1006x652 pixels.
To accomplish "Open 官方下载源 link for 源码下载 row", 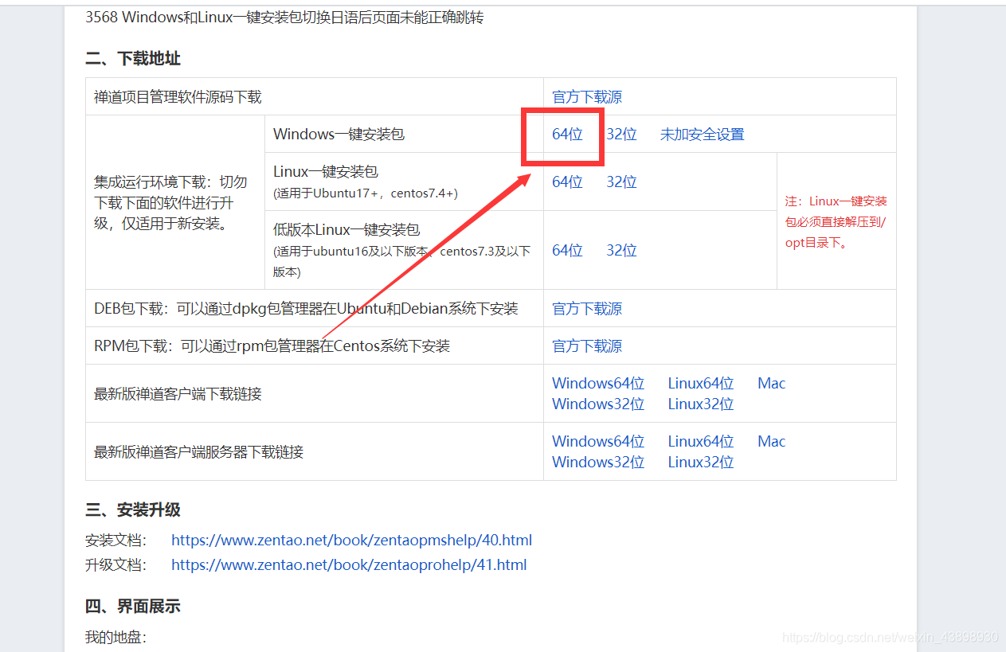I will pyautogui.click(x=587, y=97).
